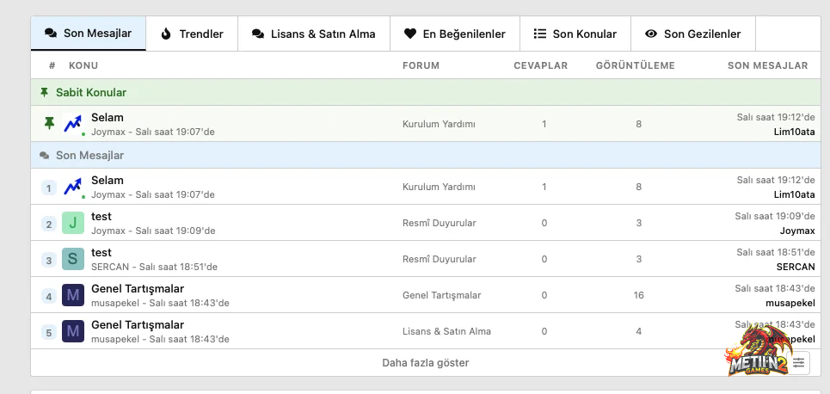
Task: Open Kurulum Yardımı forum in row 1
Action: point(439,187)
